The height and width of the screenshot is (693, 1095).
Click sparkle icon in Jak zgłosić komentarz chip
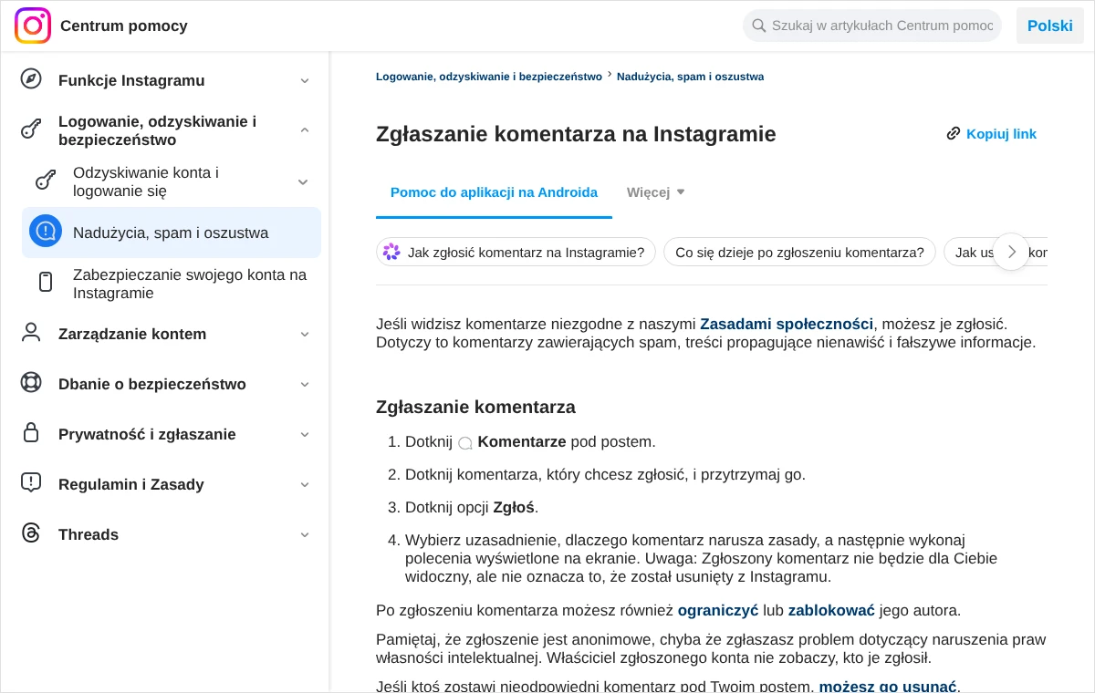pos(391,252)
